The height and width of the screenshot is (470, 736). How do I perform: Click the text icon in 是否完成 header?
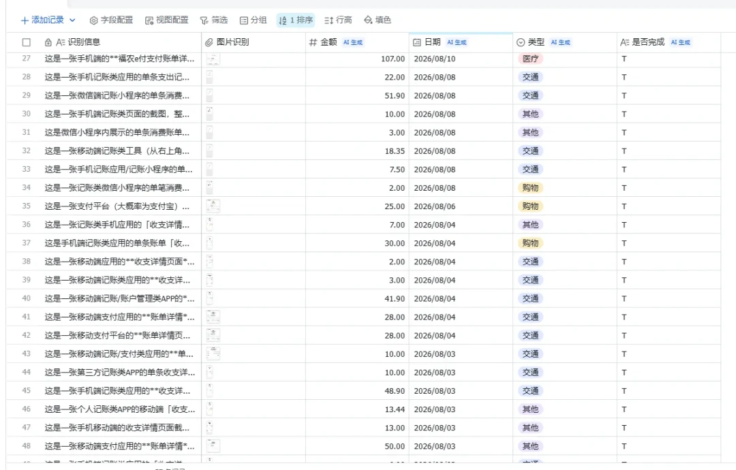(x=624, y=42)
